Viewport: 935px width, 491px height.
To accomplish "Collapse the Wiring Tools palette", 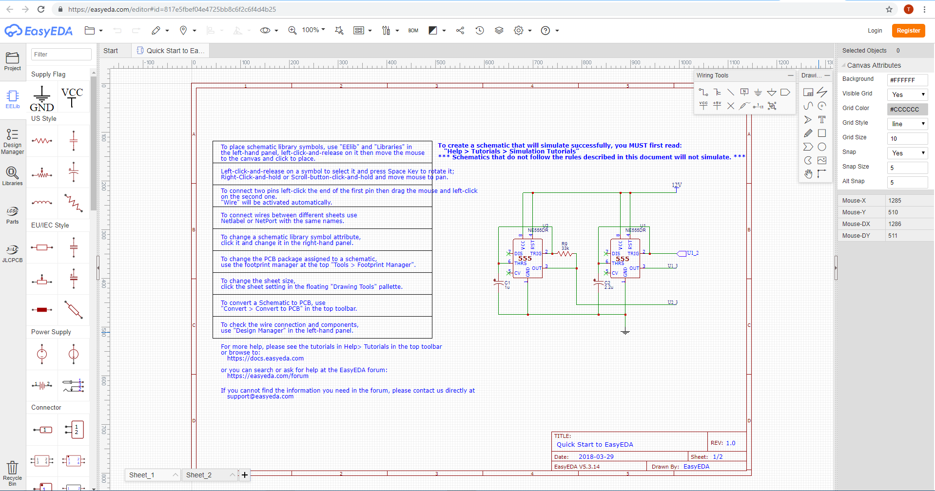I will 790,76.
